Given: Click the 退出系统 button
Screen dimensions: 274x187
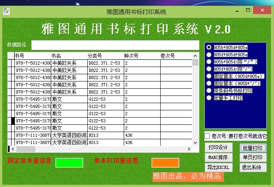Looking at the screenshot, I should pos(253,167).
